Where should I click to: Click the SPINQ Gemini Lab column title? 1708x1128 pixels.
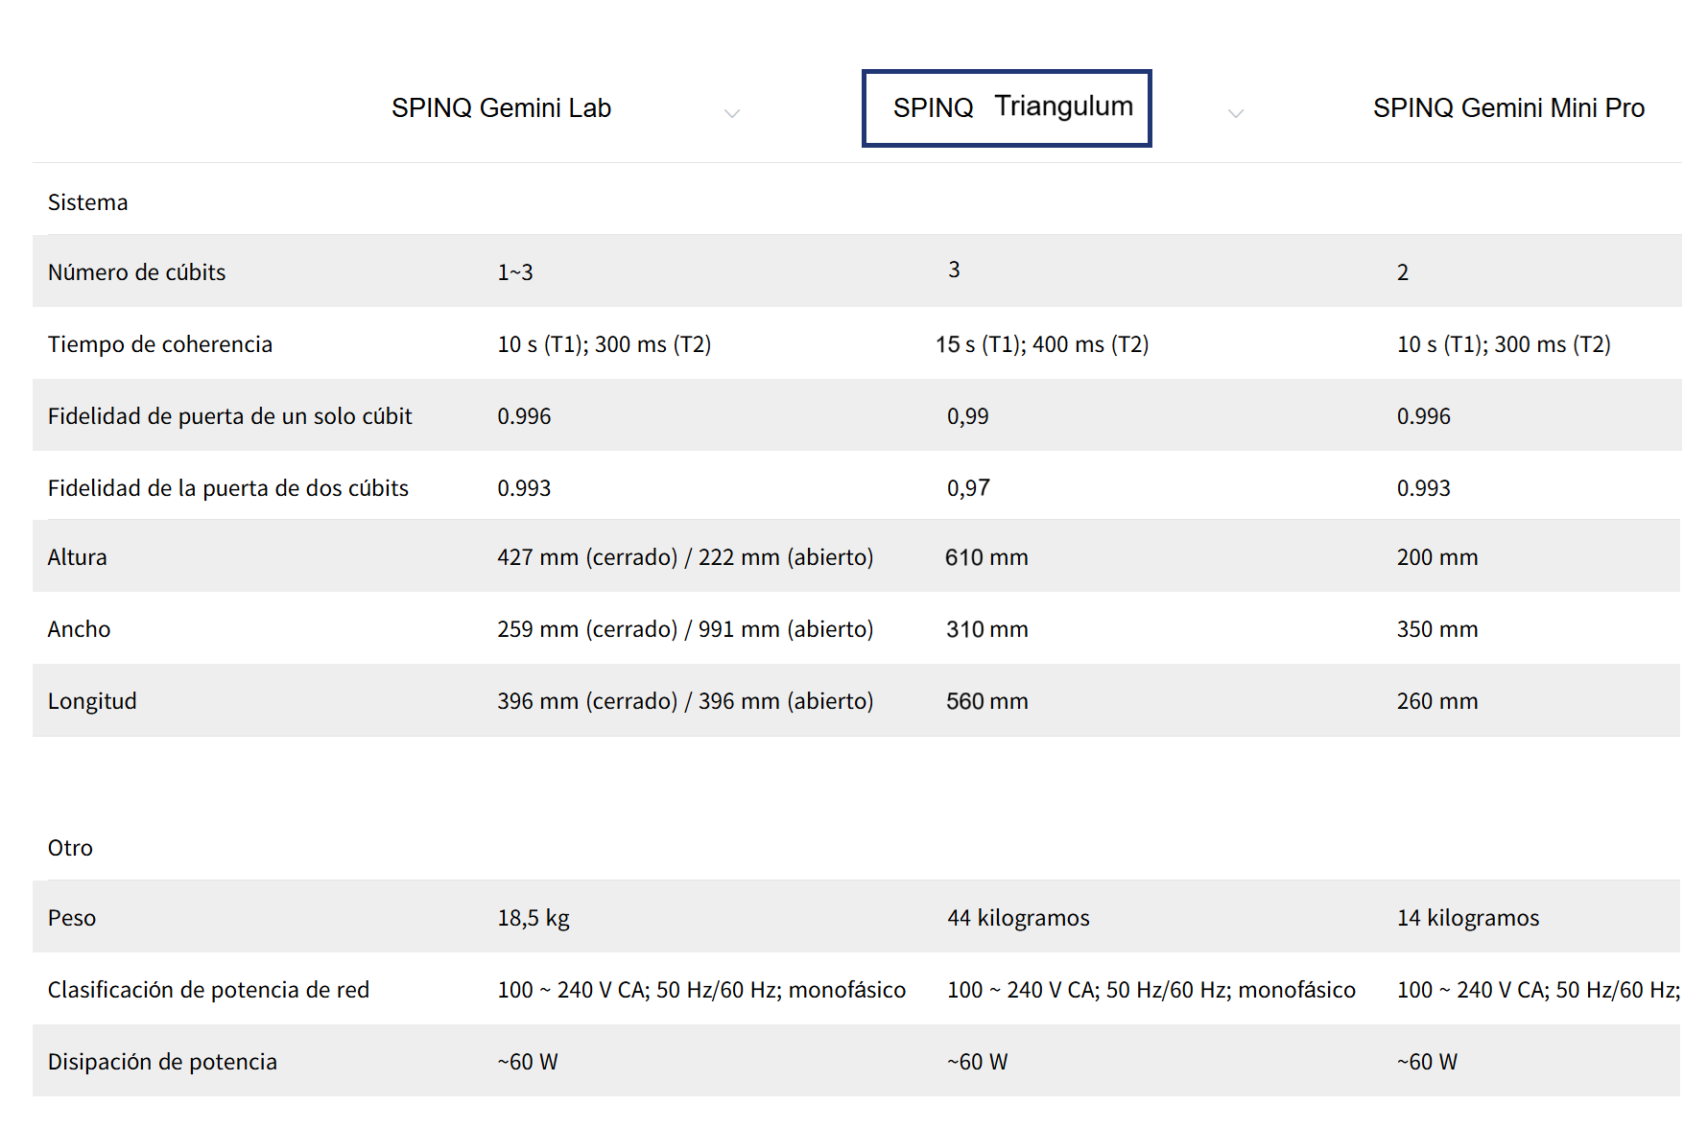[x=501, y=108]
